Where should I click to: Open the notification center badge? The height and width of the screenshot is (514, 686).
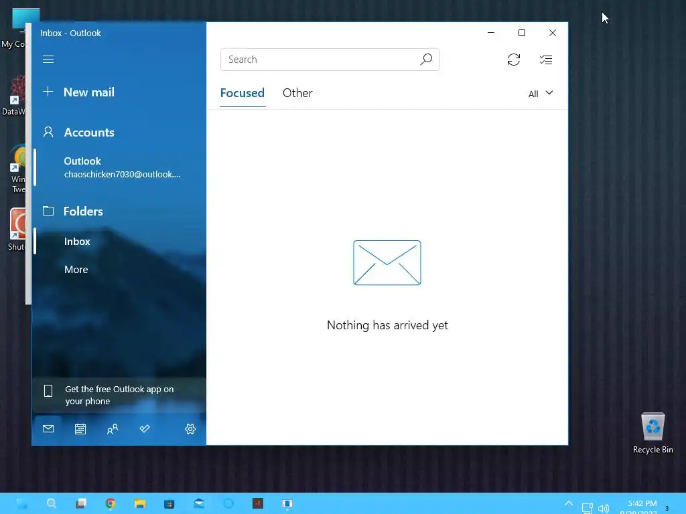(667, 508)
